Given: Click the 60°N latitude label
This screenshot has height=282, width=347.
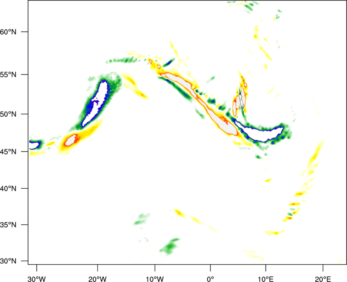Looking at the screenshot, I should coord(8,32).
